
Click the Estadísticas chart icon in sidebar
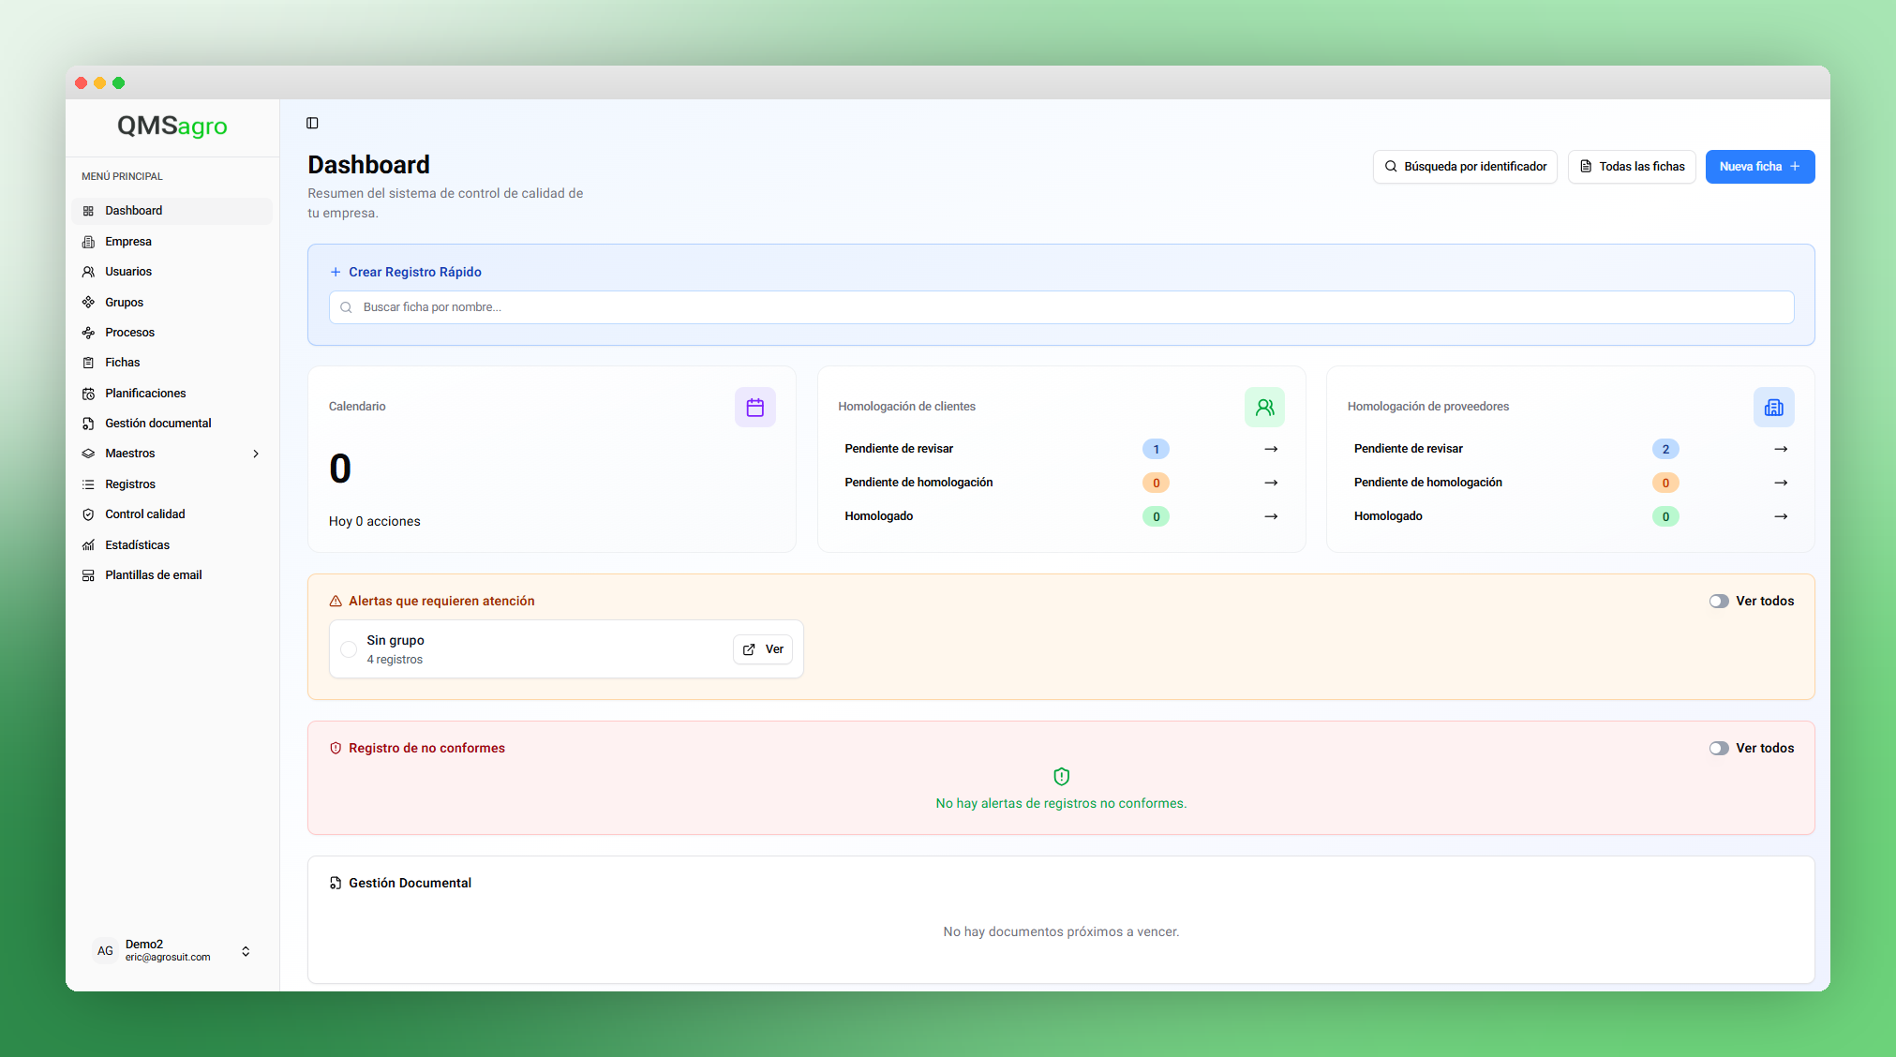88,545
